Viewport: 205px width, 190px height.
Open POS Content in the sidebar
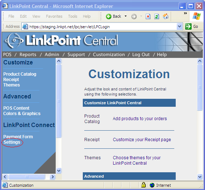(16, 108)
